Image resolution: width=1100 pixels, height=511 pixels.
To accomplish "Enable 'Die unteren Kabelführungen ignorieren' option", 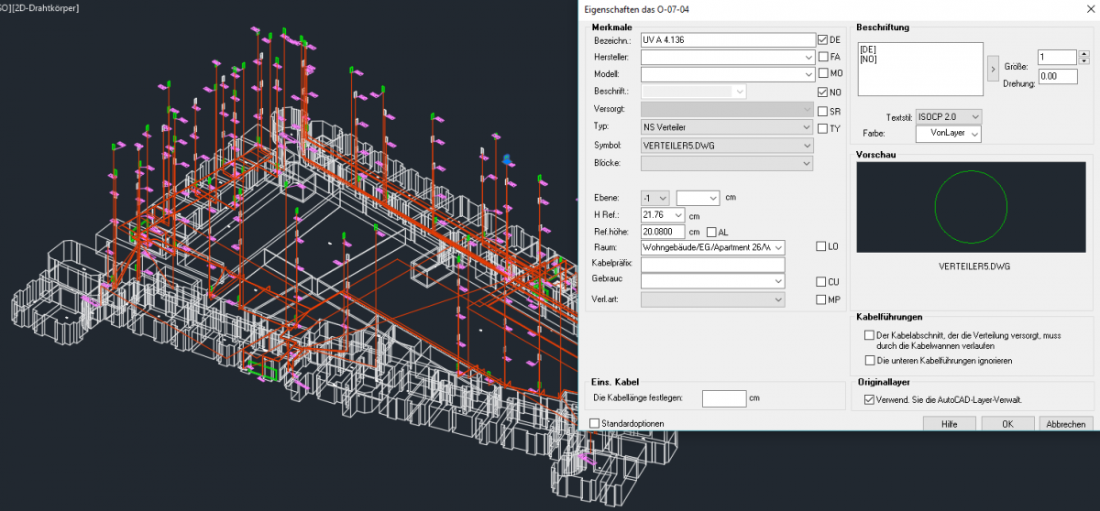I will (869, 361).
